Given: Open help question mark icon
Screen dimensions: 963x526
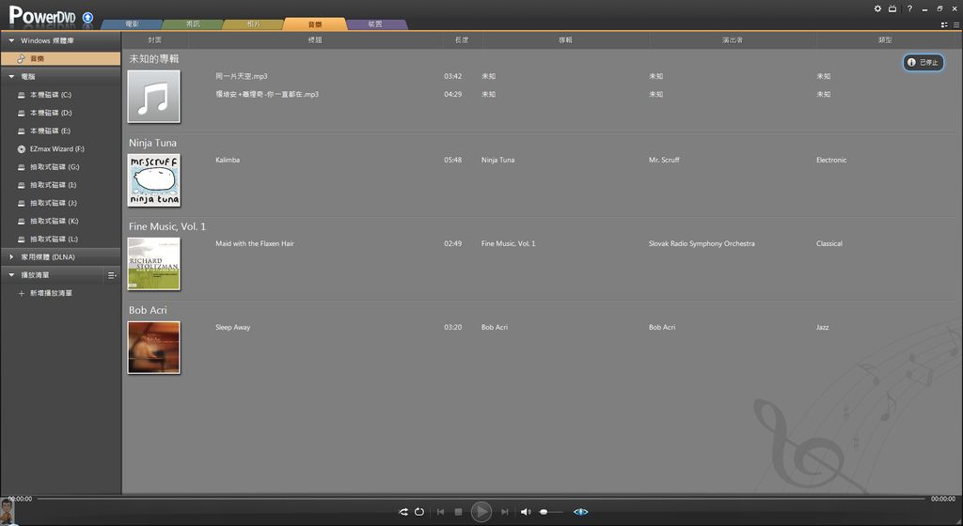Looking at the screenshot, I should point(909,8).
